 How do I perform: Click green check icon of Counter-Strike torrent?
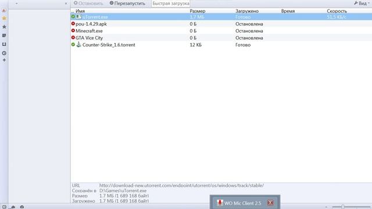coord(73,45)
